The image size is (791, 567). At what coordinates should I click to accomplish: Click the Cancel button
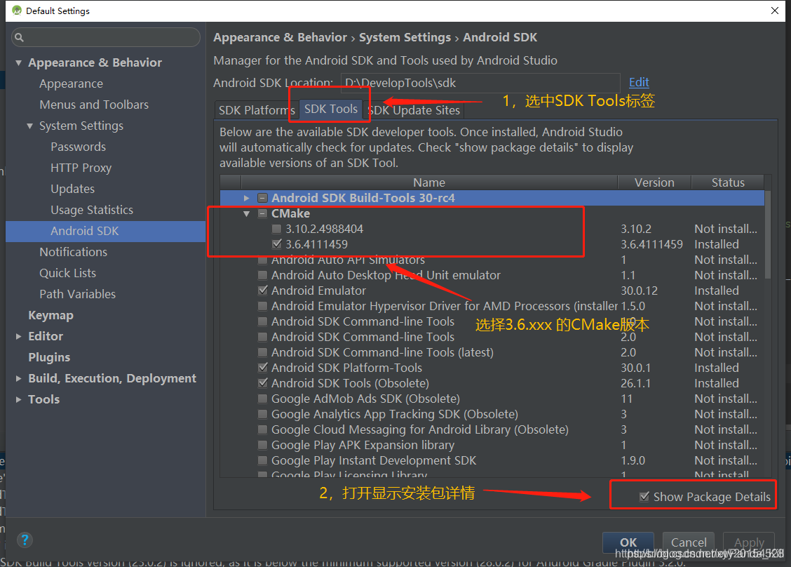689,542
